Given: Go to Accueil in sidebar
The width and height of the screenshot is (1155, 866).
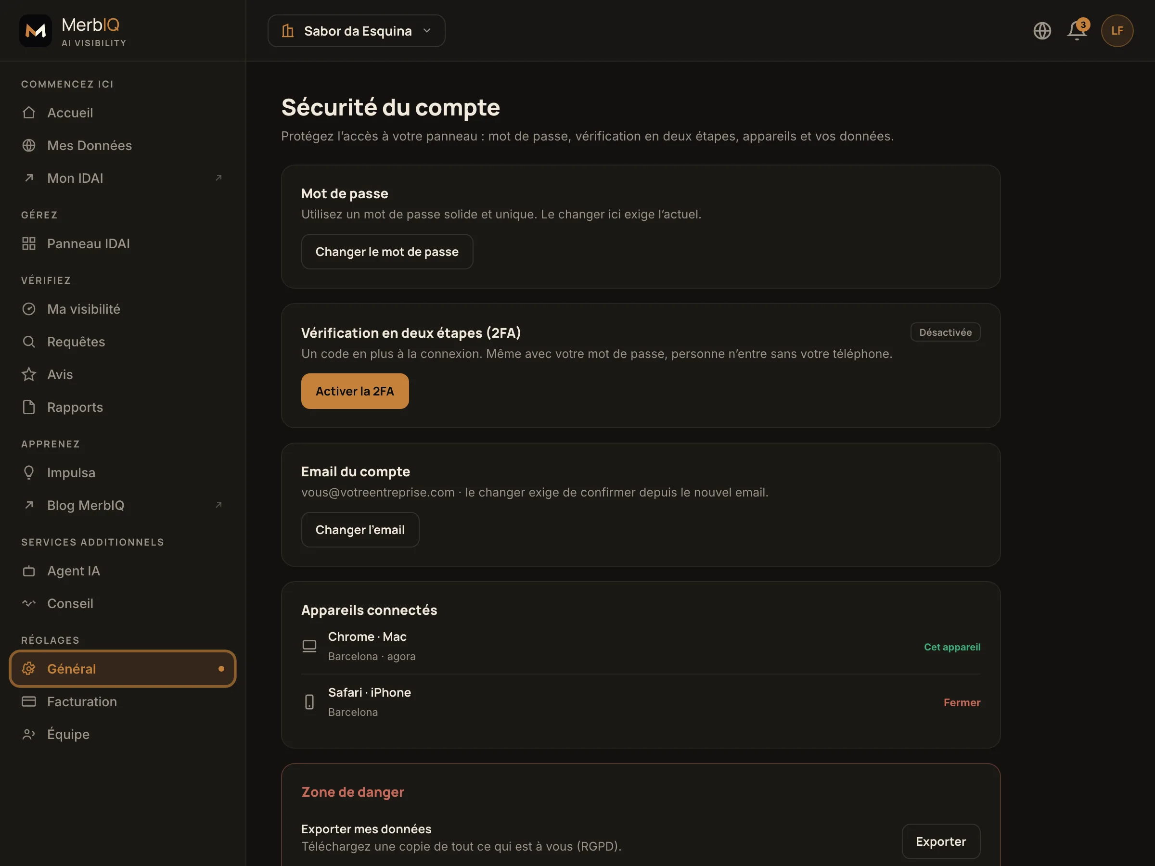Looking at the screenshot, I should tap(123, 113).
